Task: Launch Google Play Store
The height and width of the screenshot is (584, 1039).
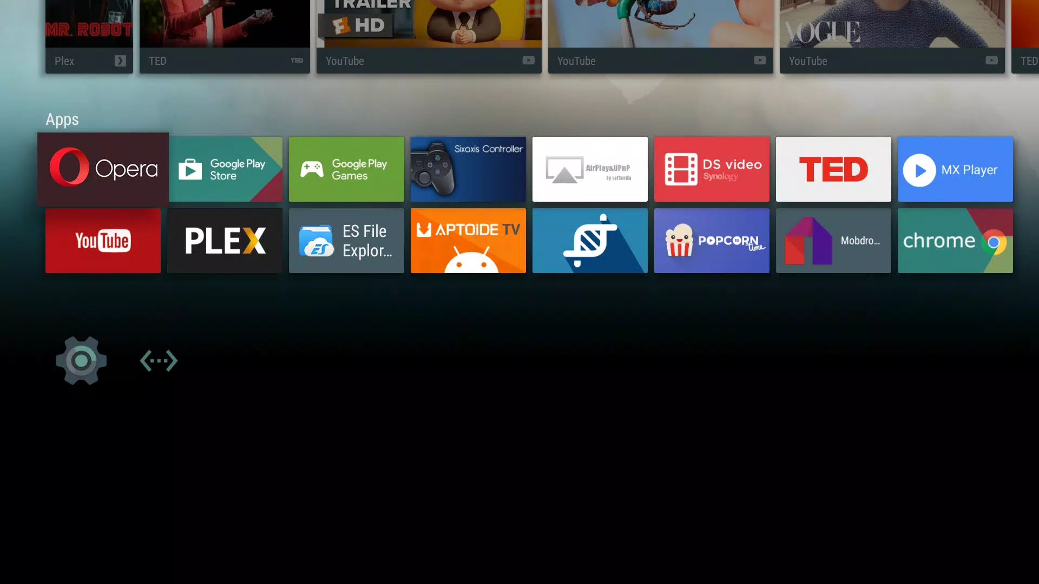Action: tap(225, 169)
